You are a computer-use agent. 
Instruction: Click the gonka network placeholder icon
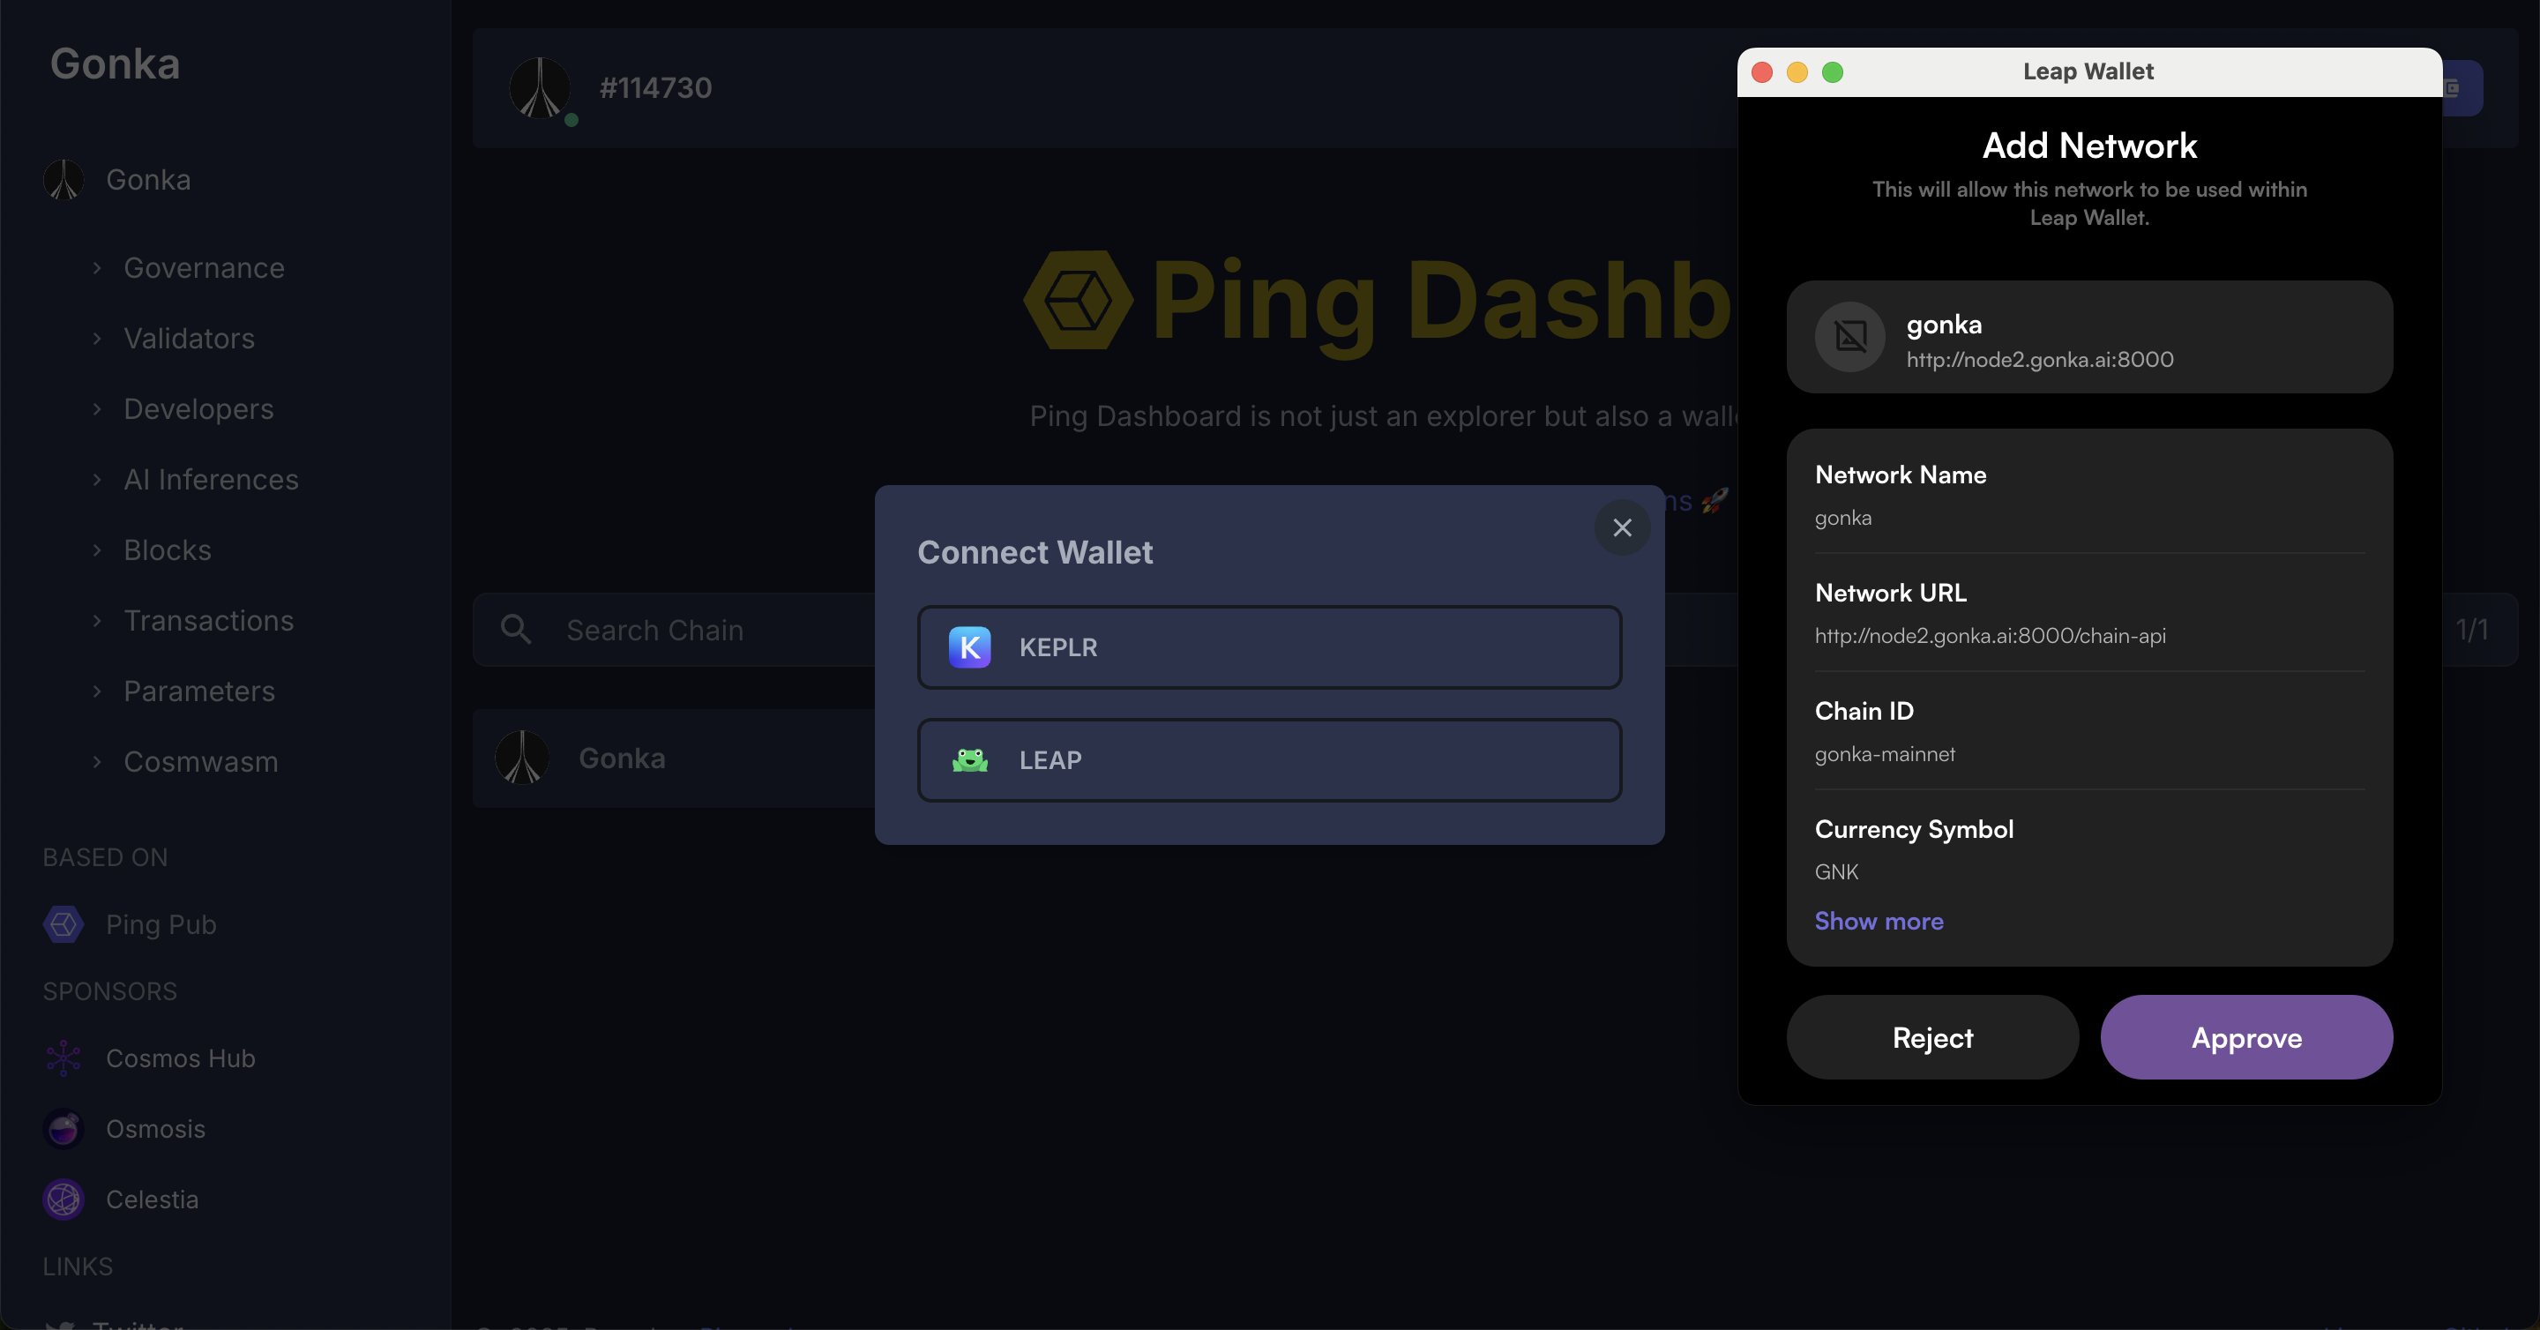point(1849,337)
